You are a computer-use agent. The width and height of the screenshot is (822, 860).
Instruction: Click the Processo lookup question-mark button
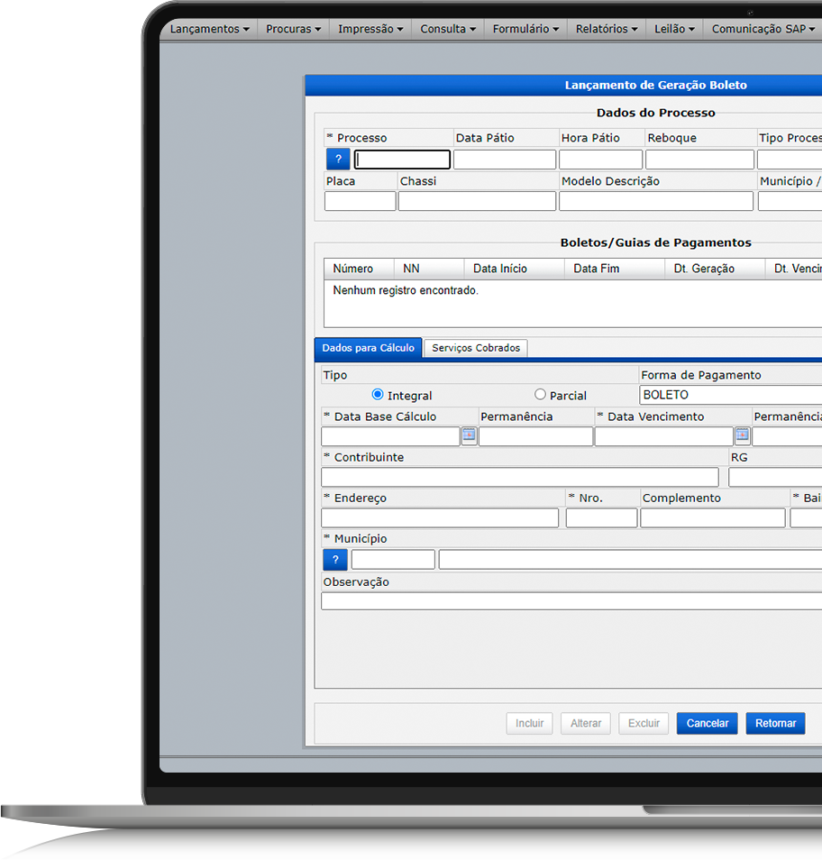[338, 159]
